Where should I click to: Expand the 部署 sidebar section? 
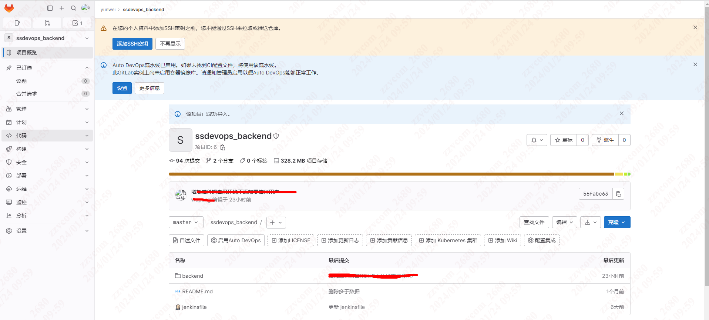47,176
